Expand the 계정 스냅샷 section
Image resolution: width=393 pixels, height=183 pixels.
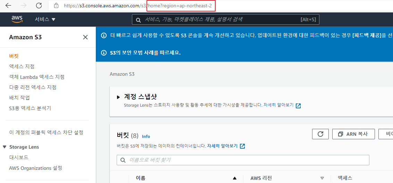coord(119,97)
